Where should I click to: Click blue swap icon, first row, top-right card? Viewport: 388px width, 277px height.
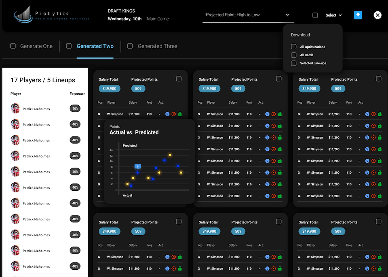pos(367,114)
